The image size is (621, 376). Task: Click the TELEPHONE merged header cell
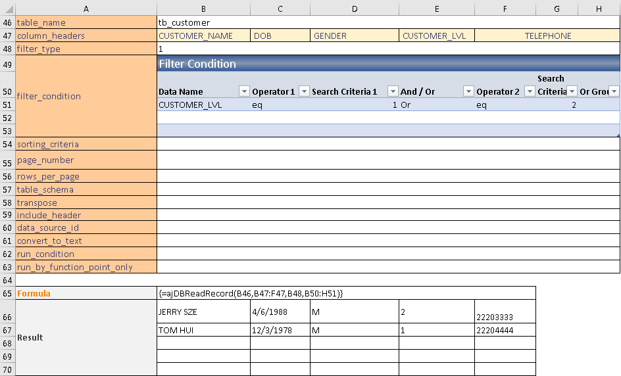547,35
